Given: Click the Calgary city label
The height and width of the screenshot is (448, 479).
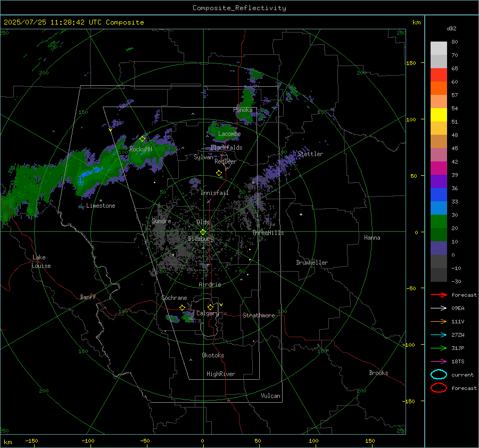Looking at the screenshot, I should coord(208,313).
